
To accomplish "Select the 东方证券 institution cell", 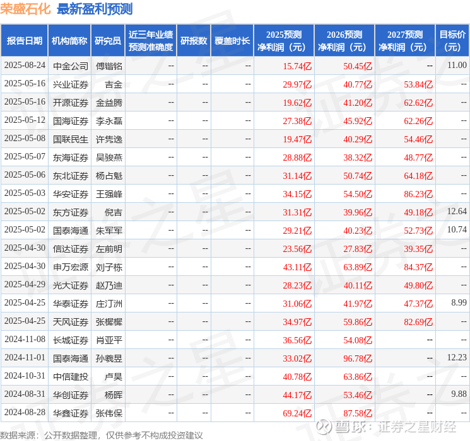I will [71, 212].
